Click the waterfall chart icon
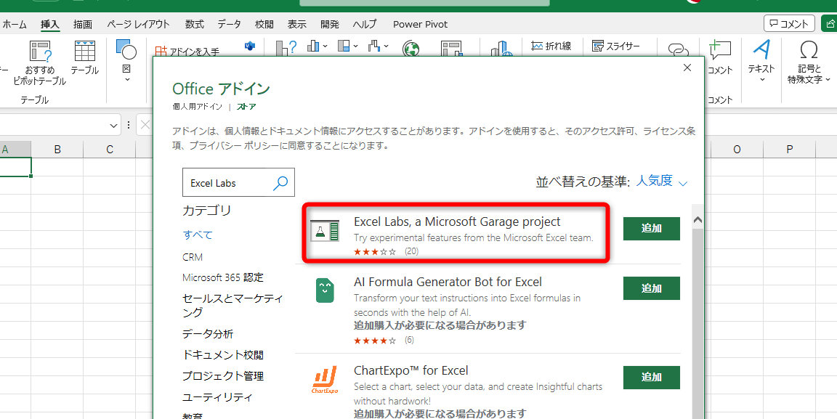Image resolution: width=837 pixels, height=419 pixels. (374, 46)
